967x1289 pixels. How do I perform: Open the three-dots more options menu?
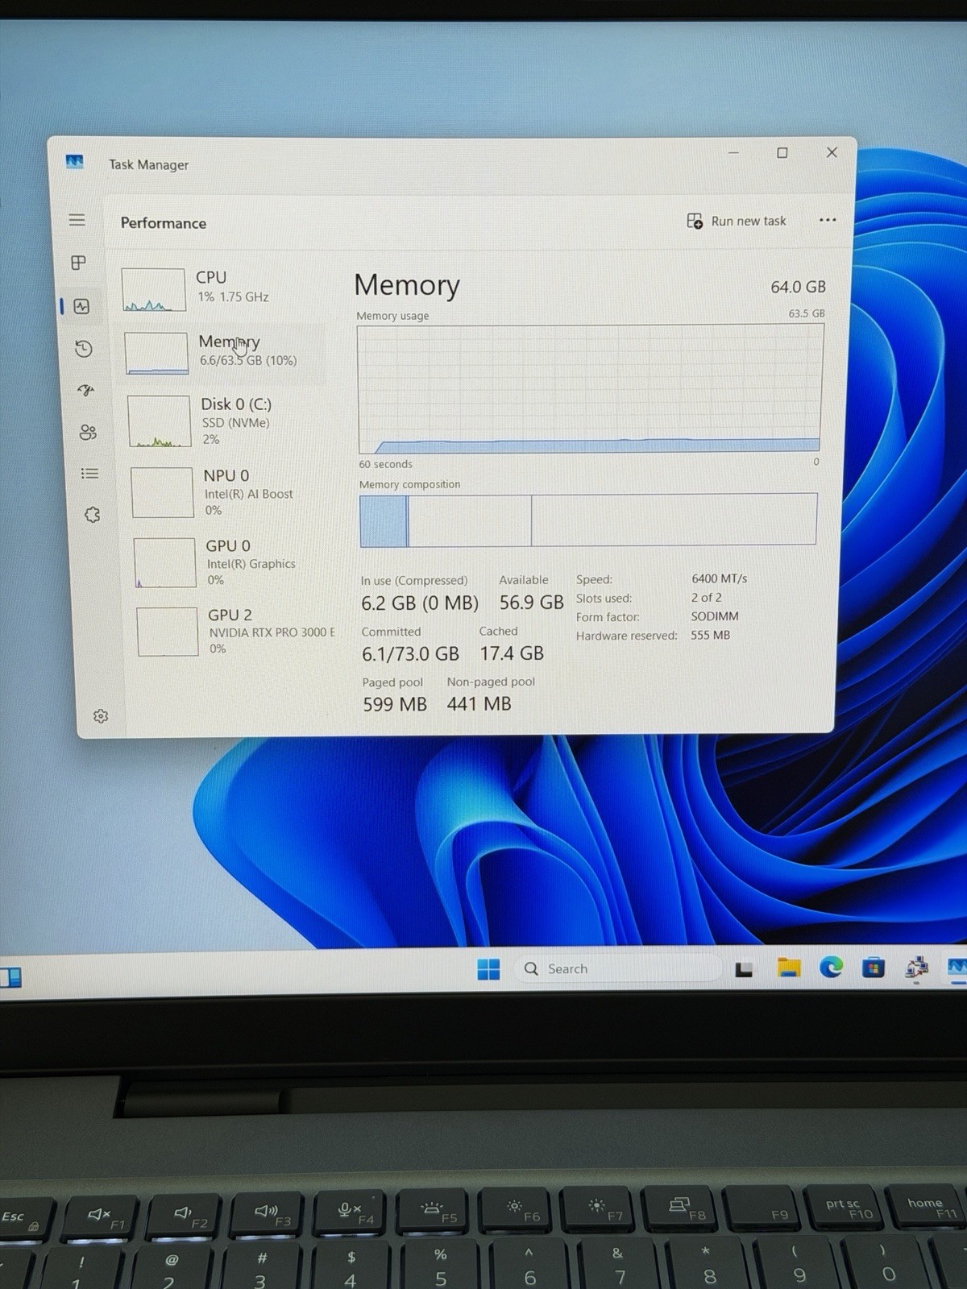click(x=828, y=220)
